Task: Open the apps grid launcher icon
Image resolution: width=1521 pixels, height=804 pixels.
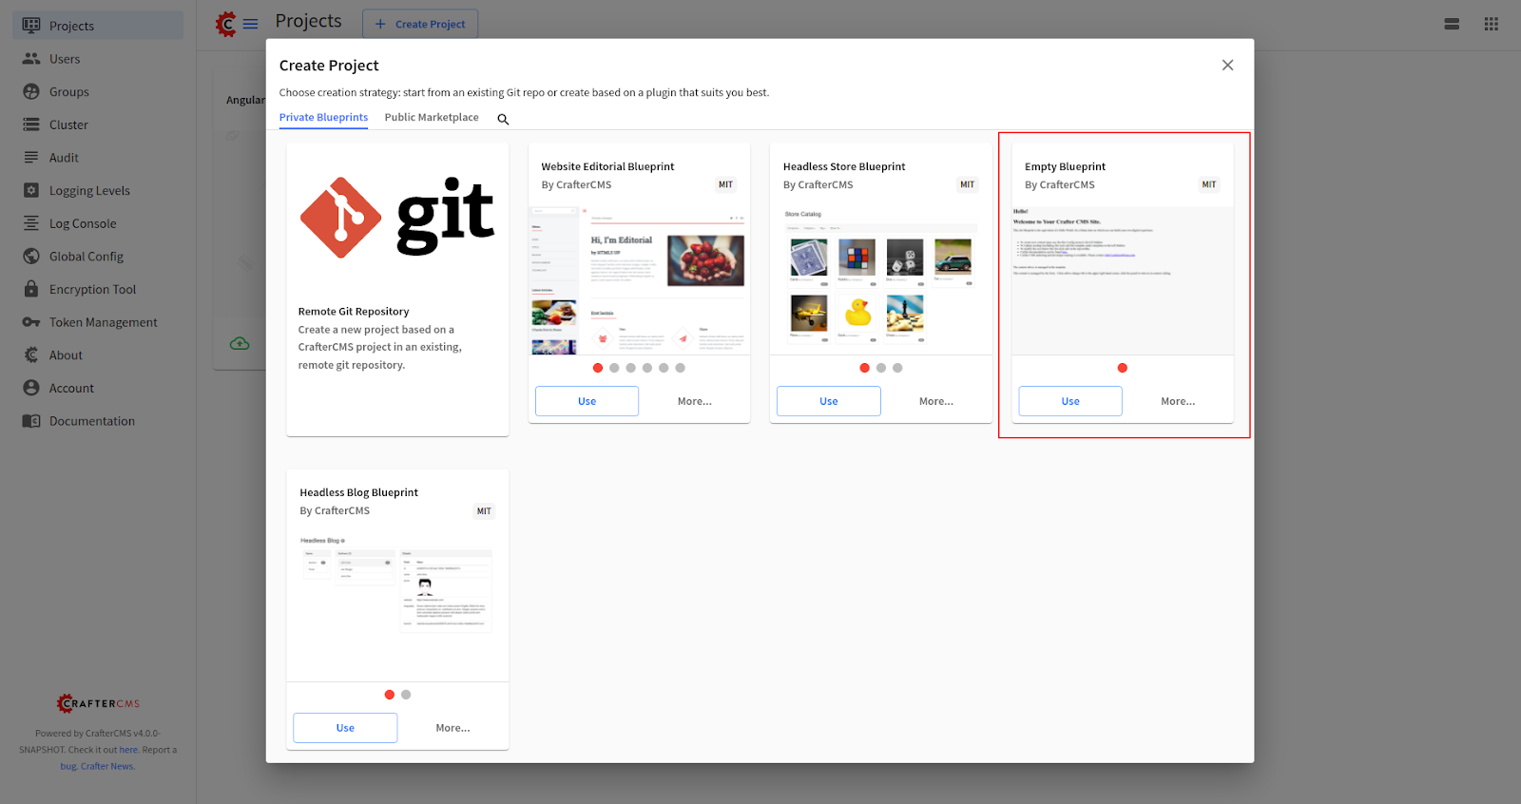Action: point(1491,25)
